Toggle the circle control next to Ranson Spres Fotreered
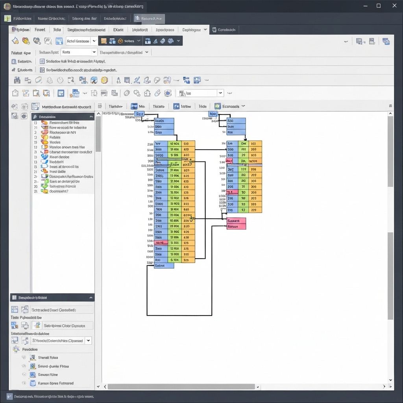This screenshot has width=403, height=403. pos(24,383)
